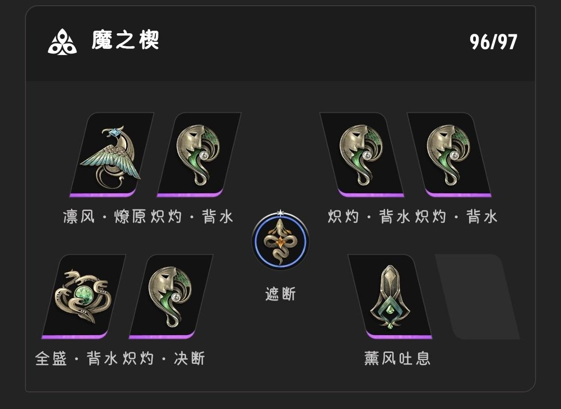Image resolution: width=561 pixels, height=409 pixels.
Task: Click the 凛风·燎原 name label
Action: coord(104,217)
